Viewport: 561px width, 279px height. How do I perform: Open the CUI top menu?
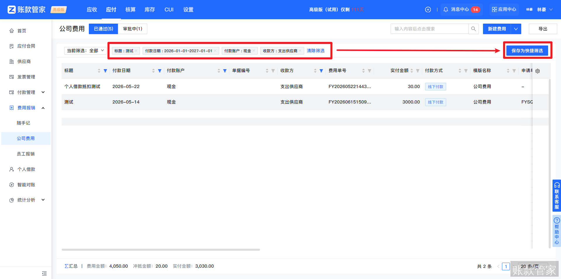point(169,10)
